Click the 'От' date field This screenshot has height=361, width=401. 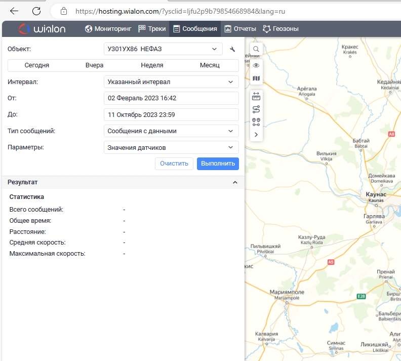[171, 98]
